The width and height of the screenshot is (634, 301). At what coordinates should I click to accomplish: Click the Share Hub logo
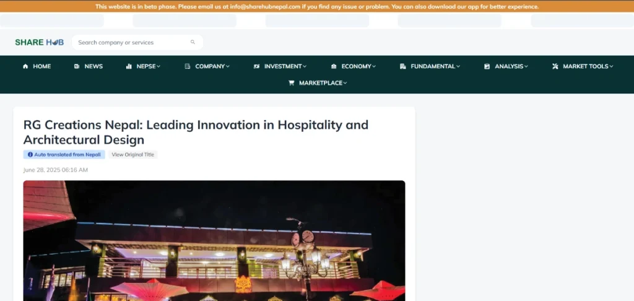(x=39, y=42)
